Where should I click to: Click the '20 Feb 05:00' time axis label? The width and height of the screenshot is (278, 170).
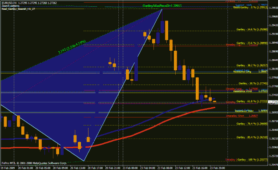coord(43,168)
